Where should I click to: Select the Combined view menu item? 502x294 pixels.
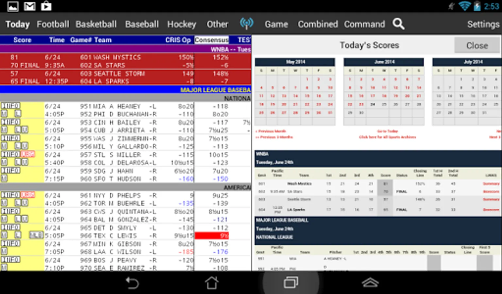[318, 24]
